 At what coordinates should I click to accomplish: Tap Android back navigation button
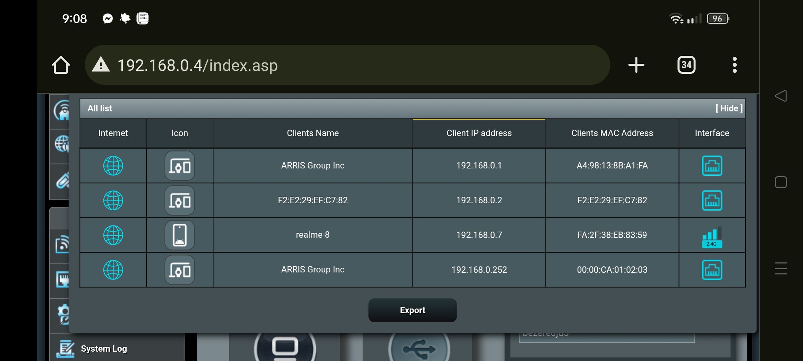pos(781,96)
